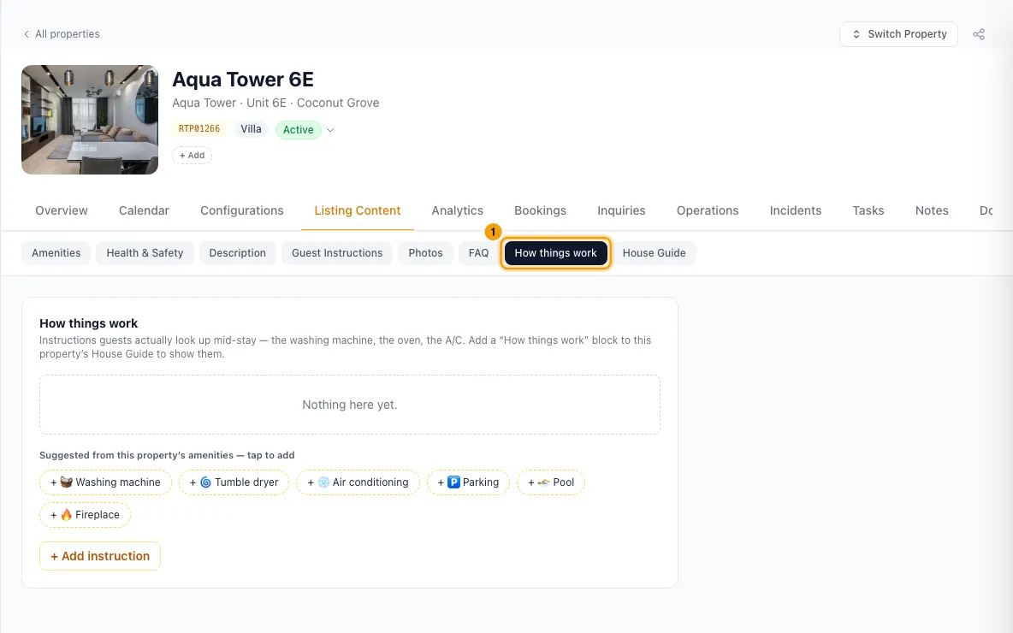
Task: Go back to All properties
Action: click(x=62, y=34)
